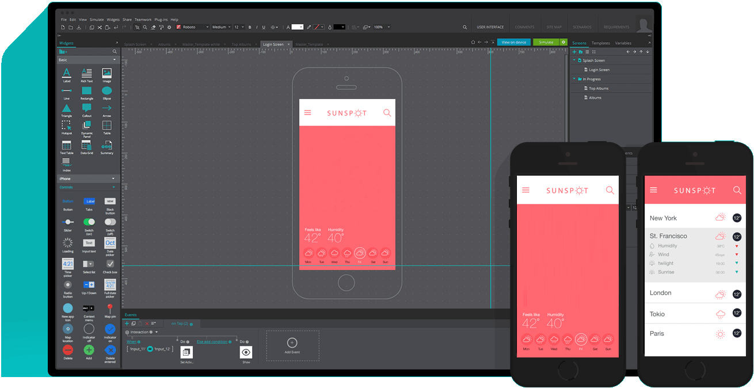Select the Switch (on) toggle widget
This screenshot has width=754, height=388.
(x=89, y=222)
